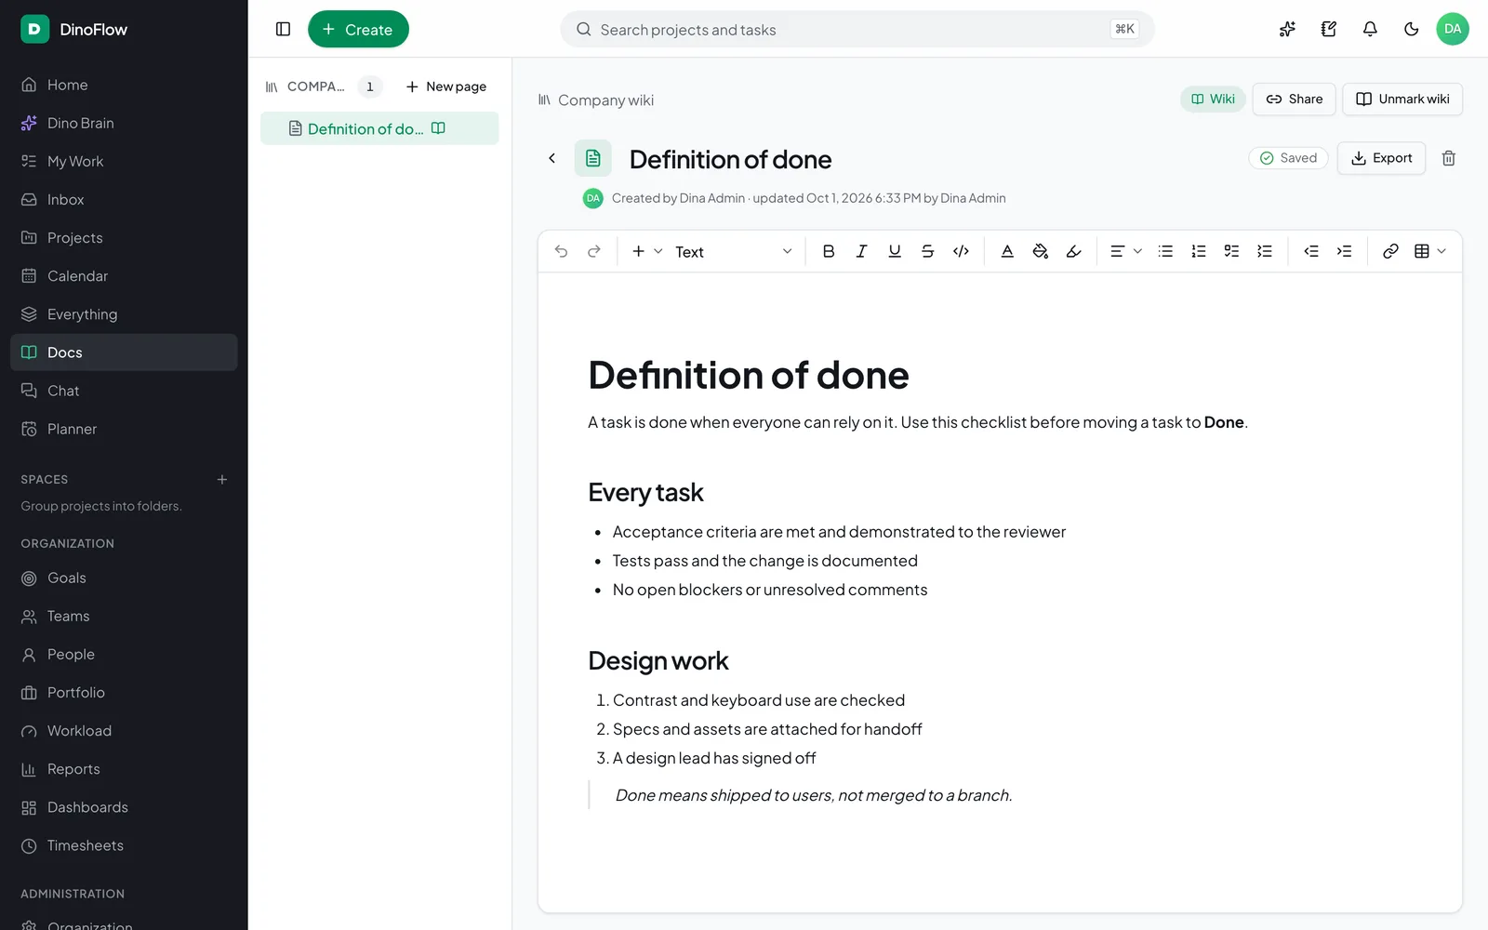Change the document page icon beside the title
The image size is (1488, 930).
(x=593, y=158)
